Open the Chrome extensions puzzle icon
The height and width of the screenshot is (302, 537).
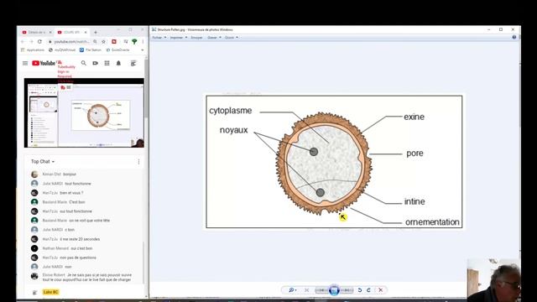click(x=126, y=41)
